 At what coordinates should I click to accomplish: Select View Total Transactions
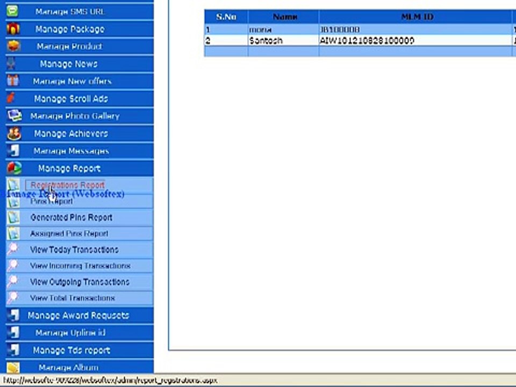tap(73, 298)
